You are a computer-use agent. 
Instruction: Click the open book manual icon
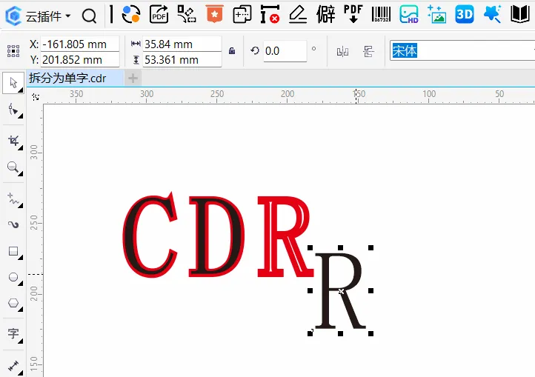[520, 14]
